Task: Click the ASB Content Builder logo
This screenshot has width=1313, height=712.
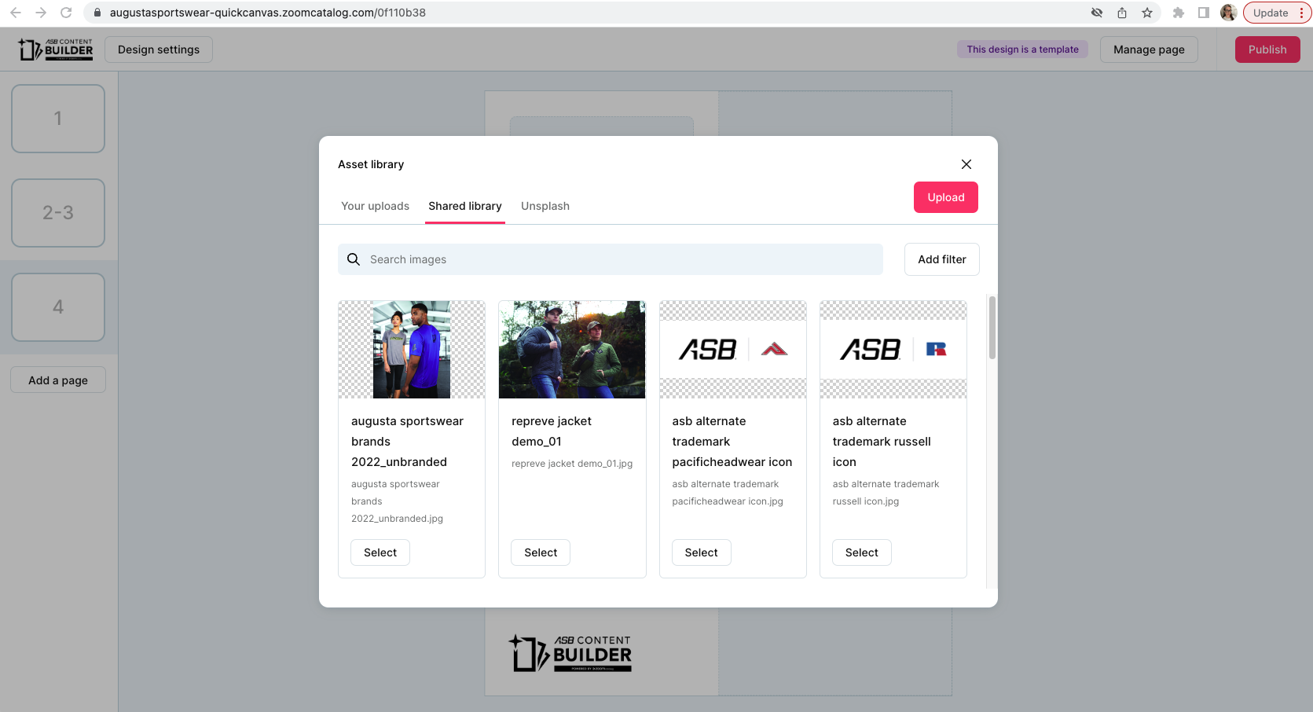Action: 56,50
